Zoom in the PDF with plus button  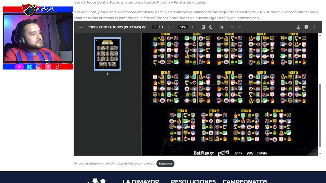[x=192, y=27]
